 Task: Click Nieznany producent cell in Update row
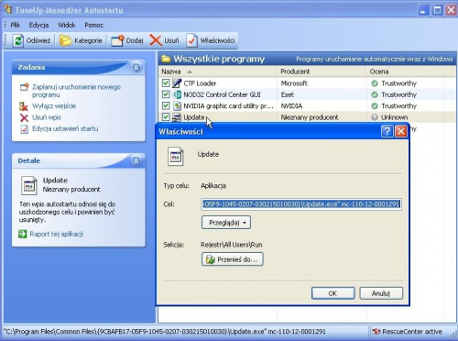point(310,117)
